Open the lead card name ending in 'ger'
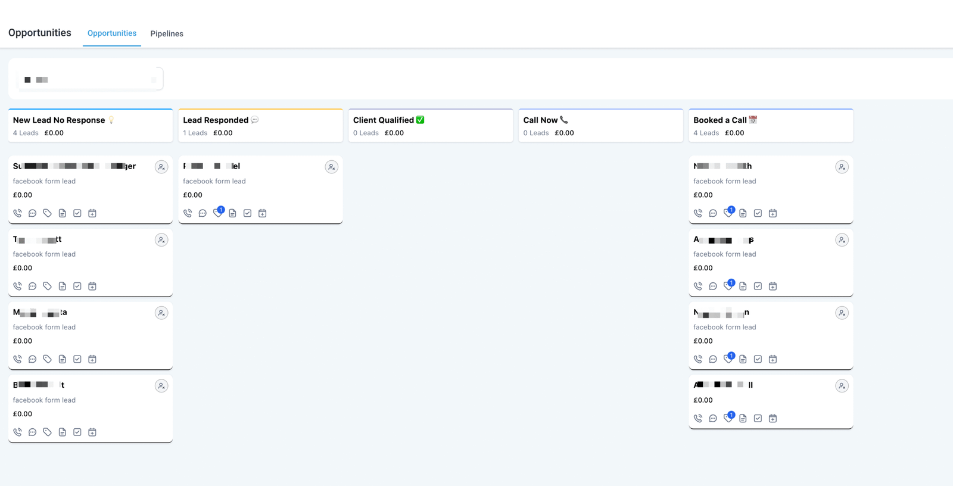The height and width of the screenshot is (486, 953). (x=74, y=166)
